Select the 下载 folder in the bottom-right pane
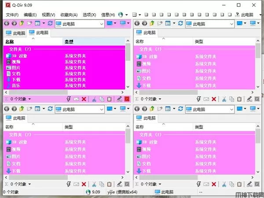264x198 pixels. pyautogui.click(x=143, y=171)
